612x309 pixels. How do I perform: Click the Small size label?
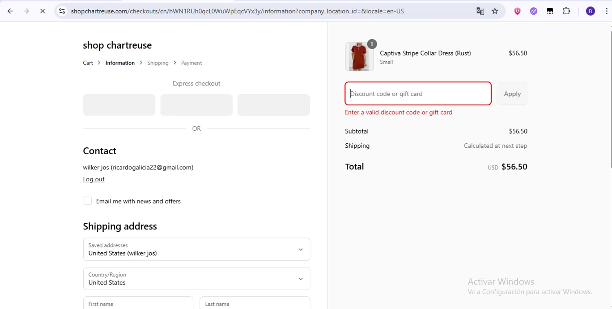386,62
